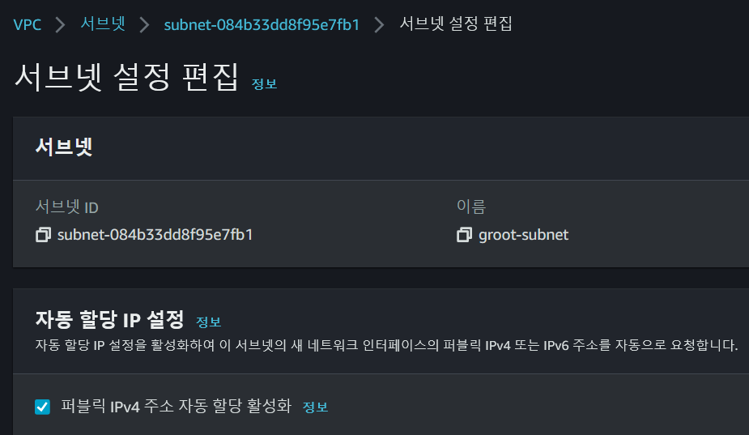Click the subnet ID value under 서브넷 ID

155,235
